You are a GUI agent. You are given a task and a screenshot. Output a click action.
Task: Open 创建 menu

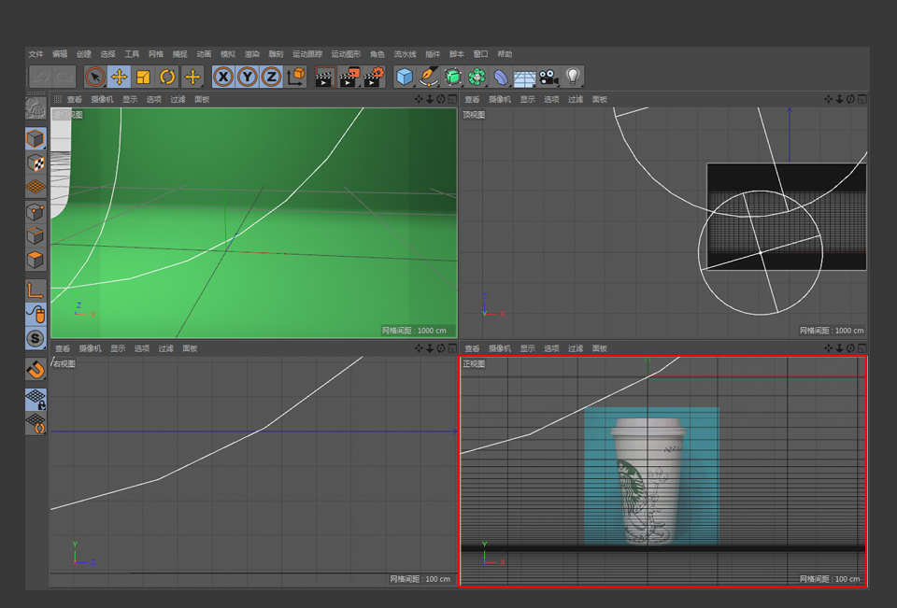tap(84, 54)
